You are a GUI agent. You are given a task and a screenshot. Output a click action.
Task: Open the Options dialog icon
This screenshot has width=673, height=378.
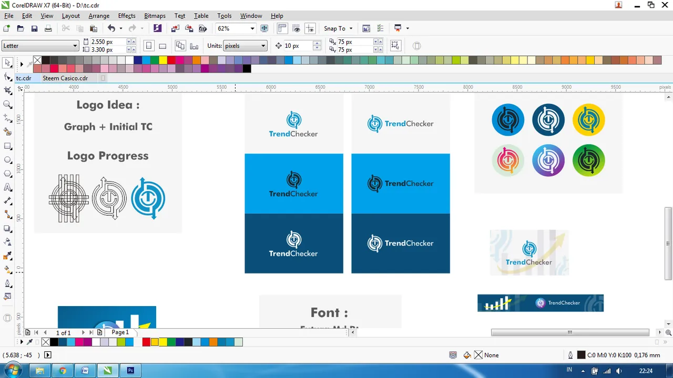click(380, 28)
